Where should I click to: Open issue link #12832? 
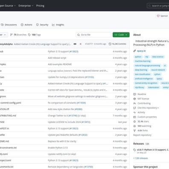click(x=83, y=135)
